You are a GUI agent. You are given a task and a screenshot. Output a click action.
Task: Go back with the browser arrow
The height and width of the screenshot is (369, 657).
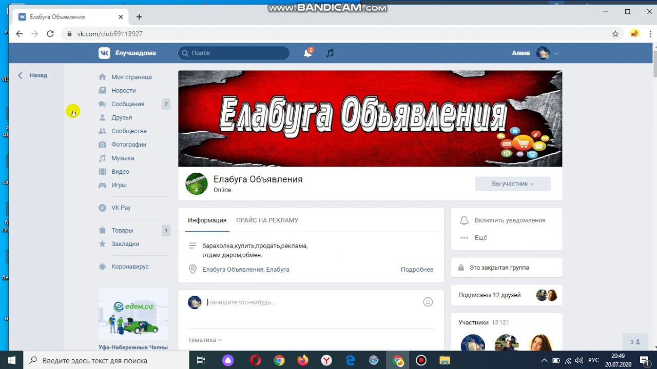pyautogui.click(x=19, y=34)
